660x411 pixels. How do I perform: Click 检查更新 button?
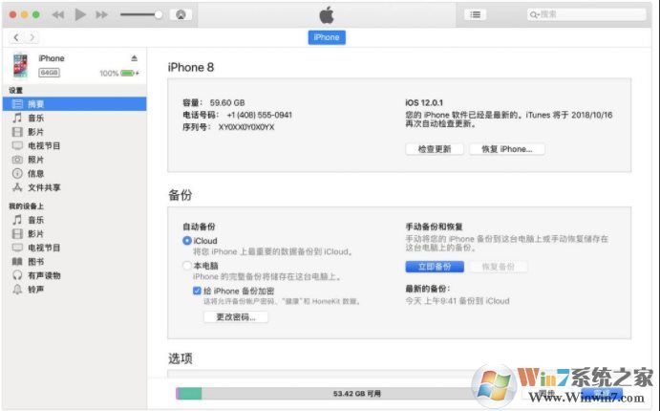[435, 149]
